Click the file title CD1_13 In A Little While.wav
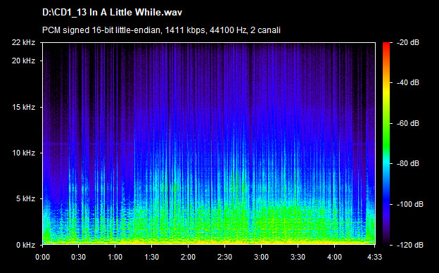This screenshot has width=439, height=273. [x=112, y=13]
